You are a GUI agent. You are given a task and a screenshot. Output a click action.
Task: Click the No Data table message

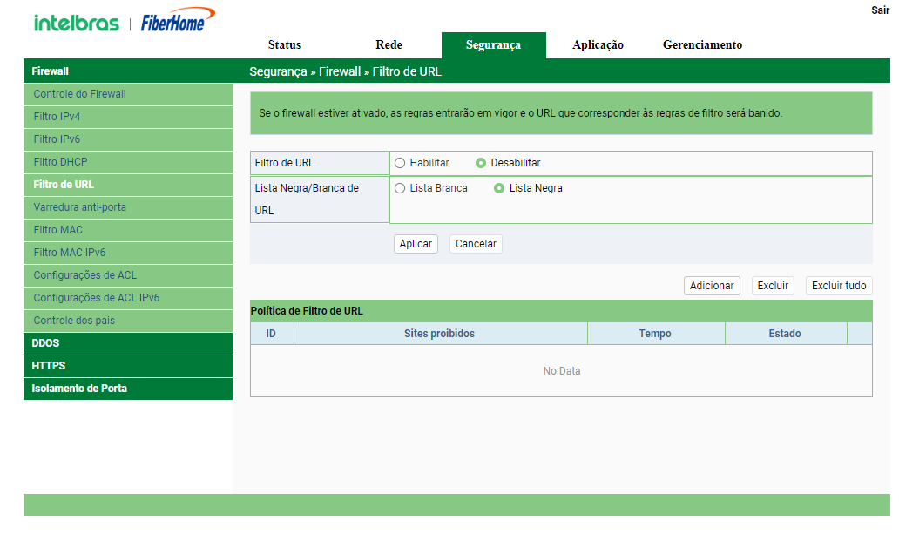click(x=562, y=371)
